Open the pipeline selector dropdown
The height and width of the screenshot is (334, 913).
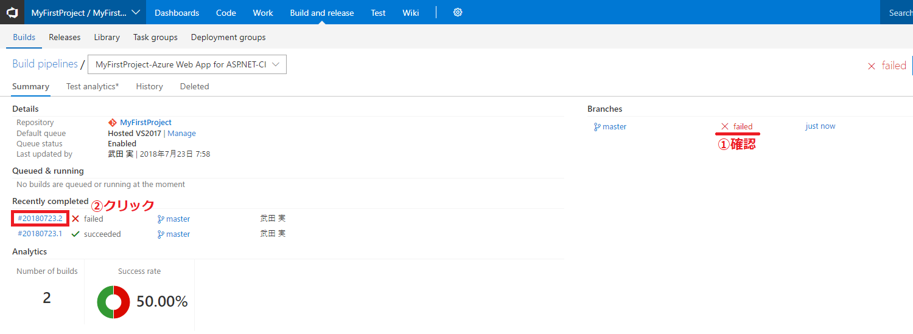coord(187,65)
